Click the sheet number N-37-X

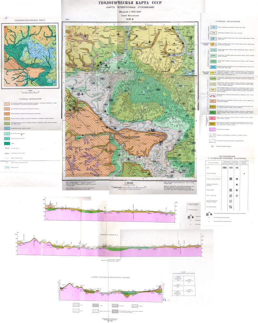pos(130,19)
